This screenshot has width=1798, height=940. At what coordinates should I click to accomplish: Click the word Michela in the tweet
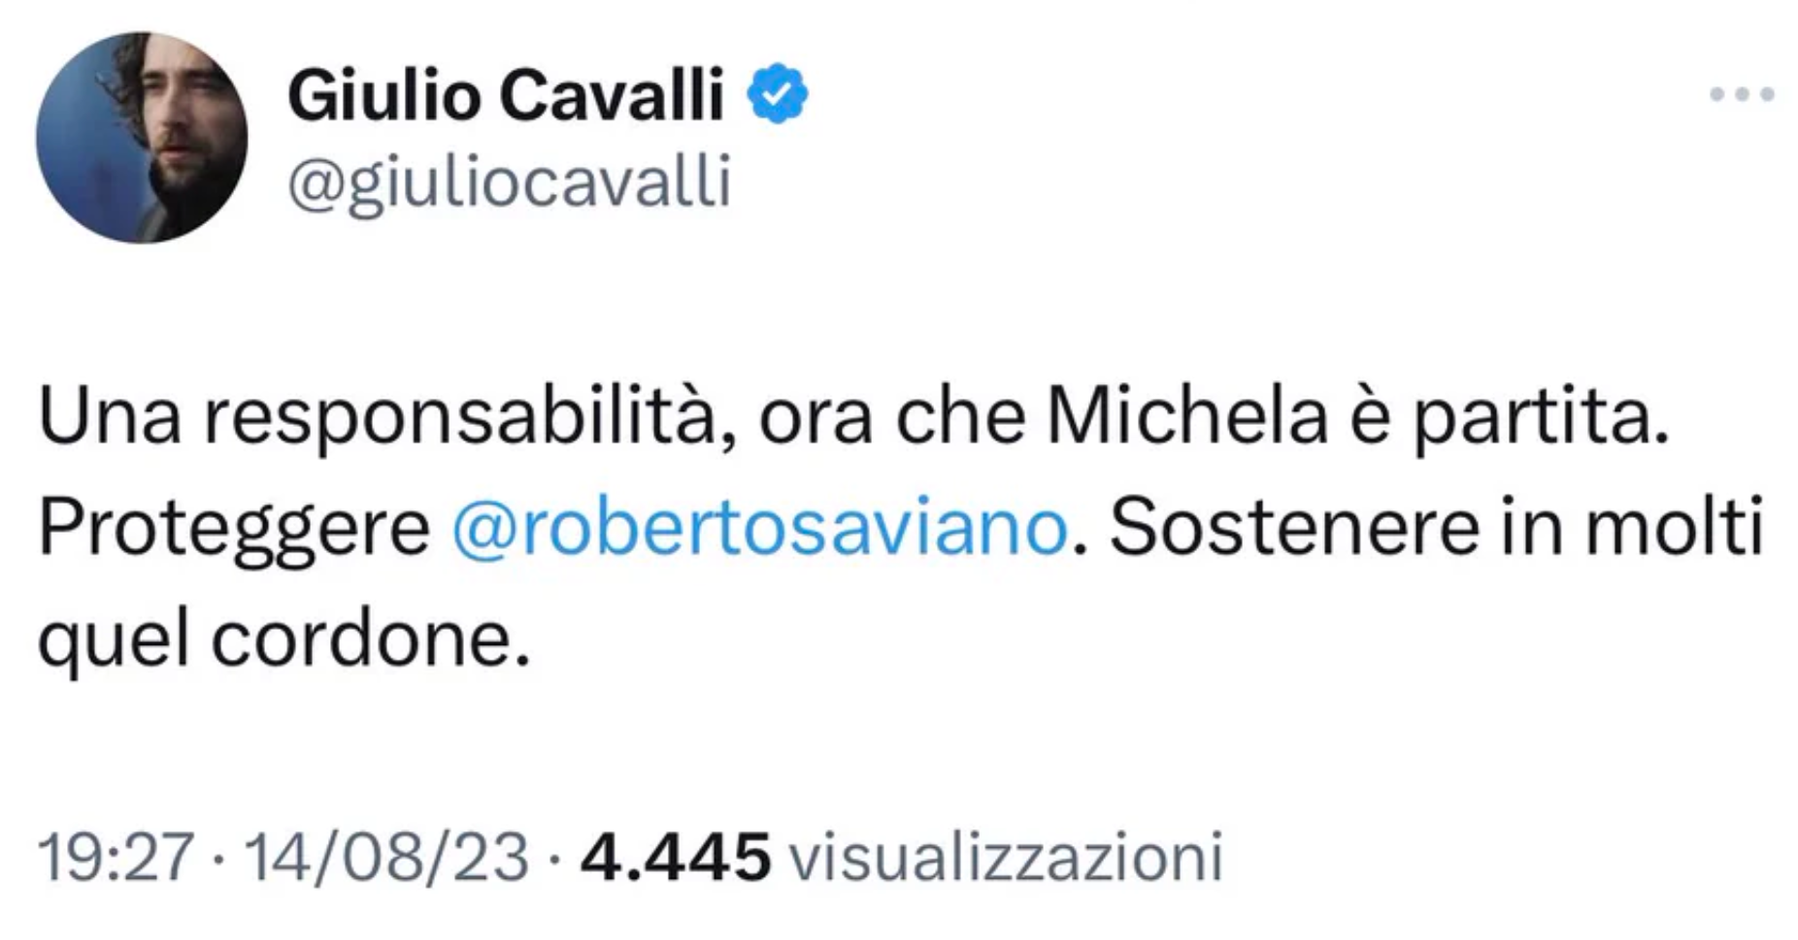pyautogui.click(x=1186, y=419)
